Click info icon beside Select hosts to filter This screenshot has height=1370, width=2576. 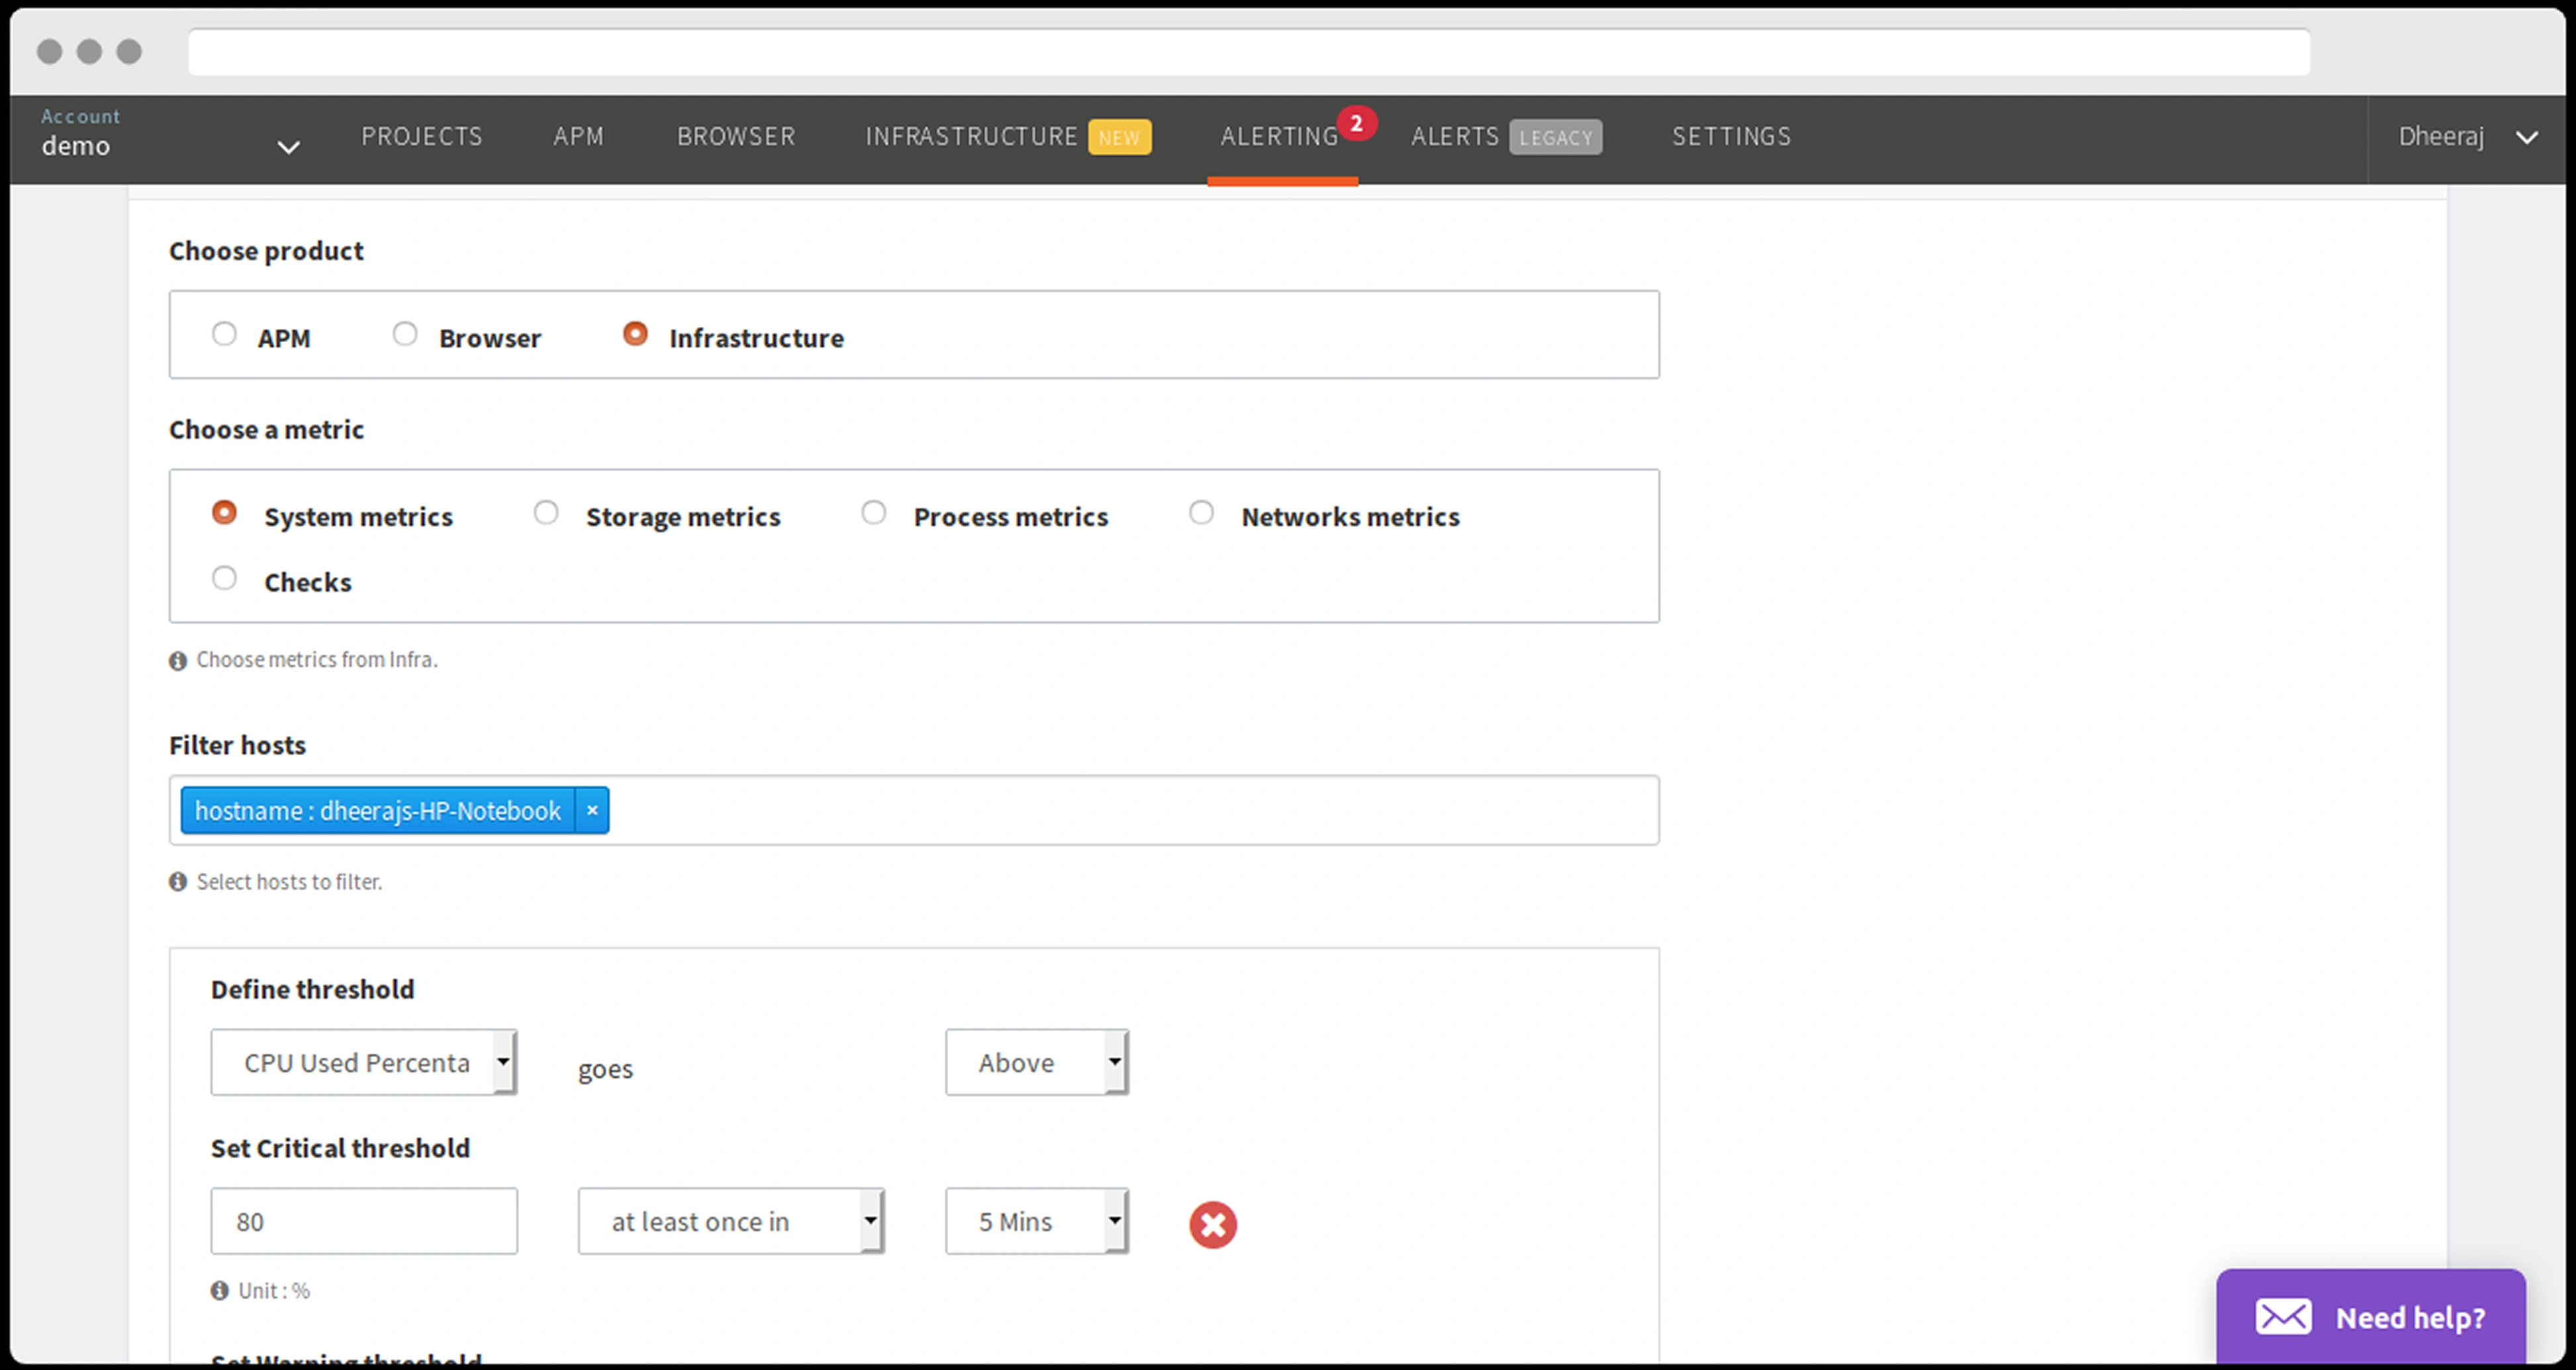[x=178, y=882]
